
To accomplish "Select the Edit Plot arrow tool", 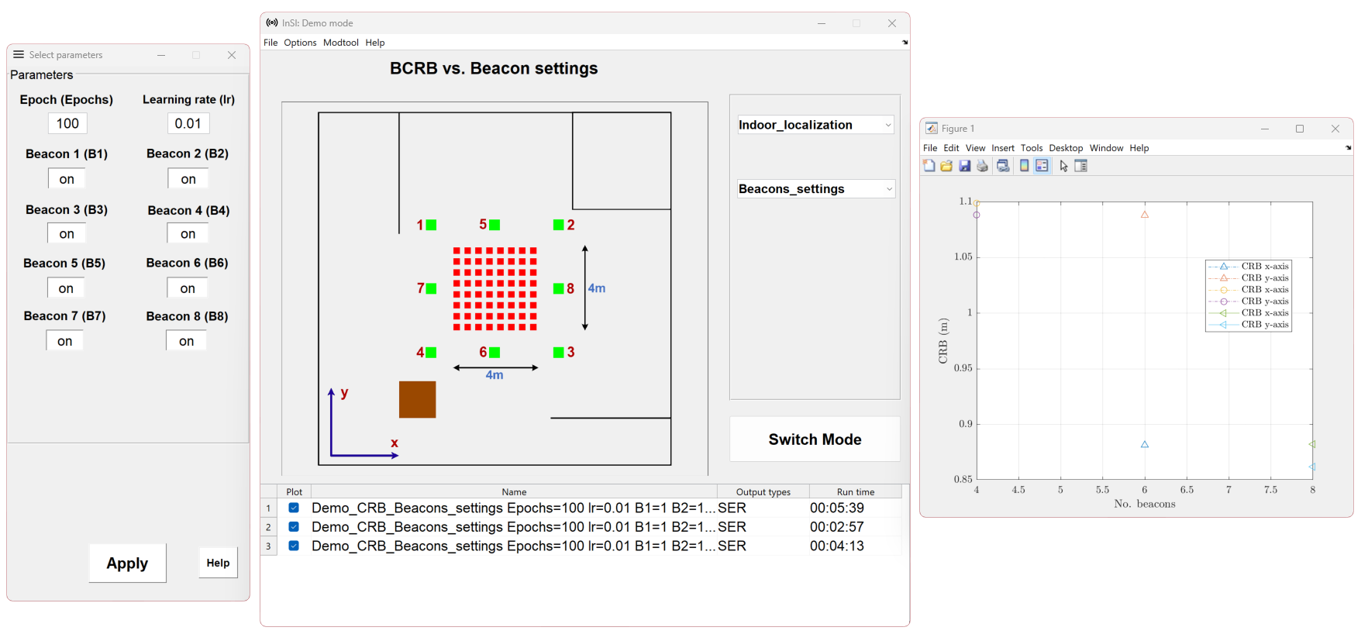I will pyautogui.click(x=1063, y=166).
